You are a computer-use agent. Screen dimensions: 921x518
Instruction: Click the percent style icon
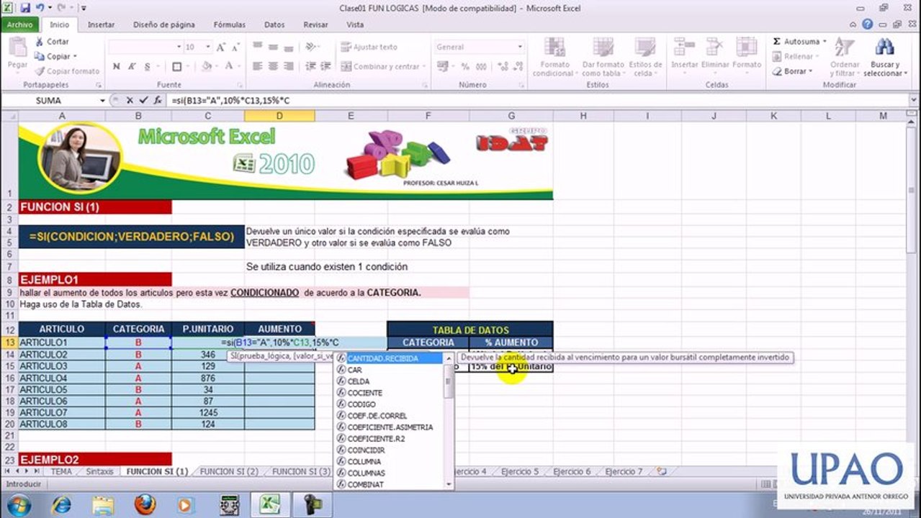465,66
